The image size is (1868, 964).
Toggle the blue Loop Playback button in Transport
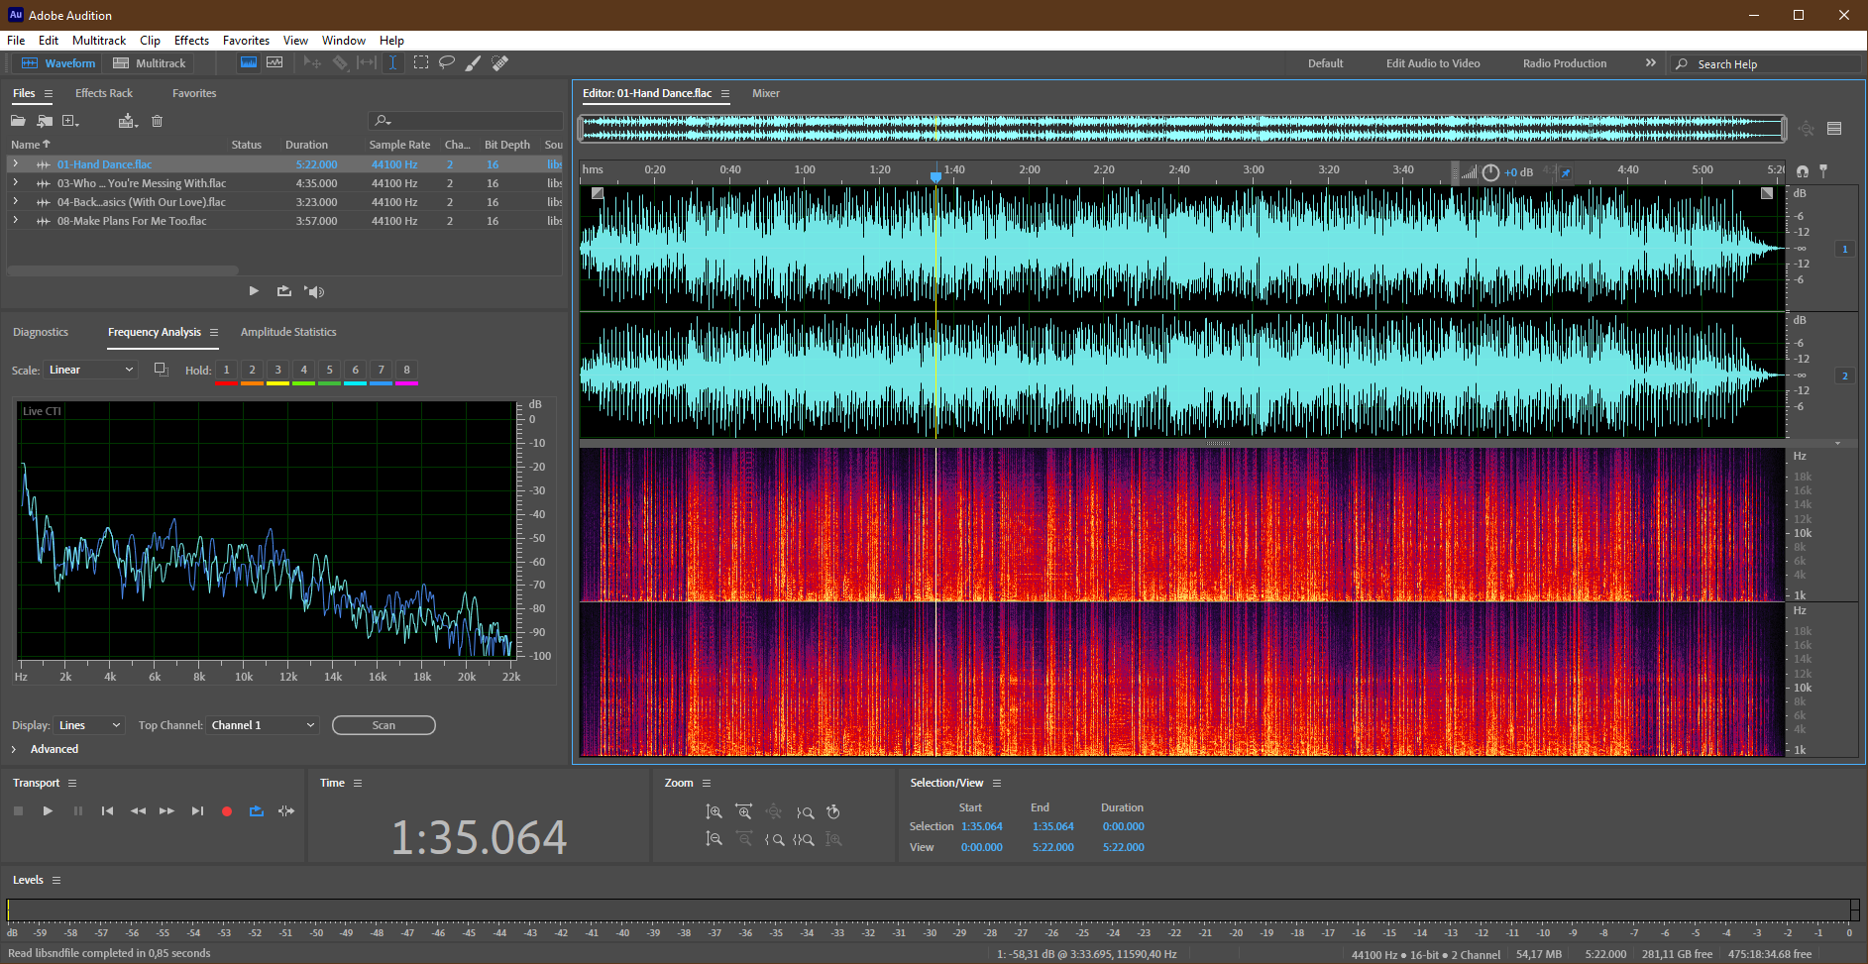(x=257, y=810)
